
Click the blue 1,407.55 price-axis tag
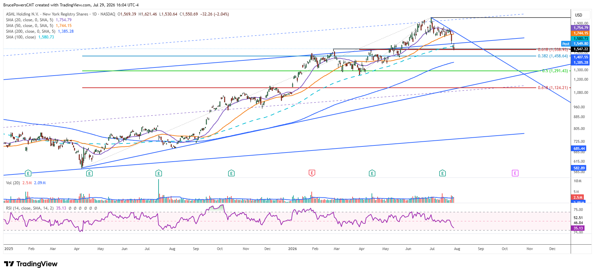click(581, 57)
